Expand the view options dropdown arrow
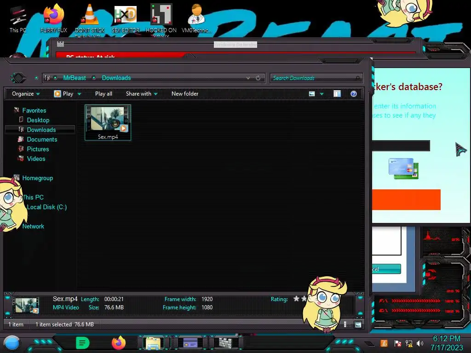The width and height of the screenshot is (471, 353). 322,94
